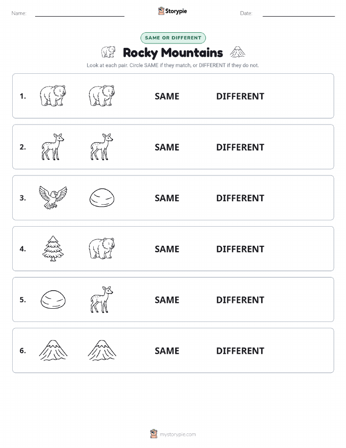Choose SAME for row 2 deer
Image resolution: width=346 pixels, height=448 pixels.
tap(167, 147)
